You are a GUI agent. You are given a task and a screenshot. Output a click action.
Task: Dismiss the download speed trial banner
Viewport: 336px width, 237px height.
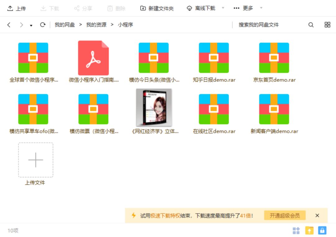pos(317,216)
